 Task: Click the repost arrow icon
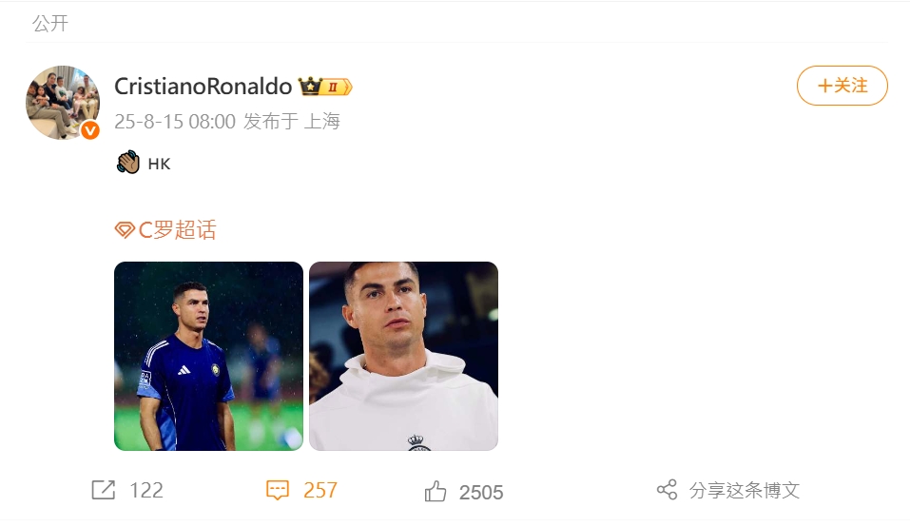coord(103,490)
